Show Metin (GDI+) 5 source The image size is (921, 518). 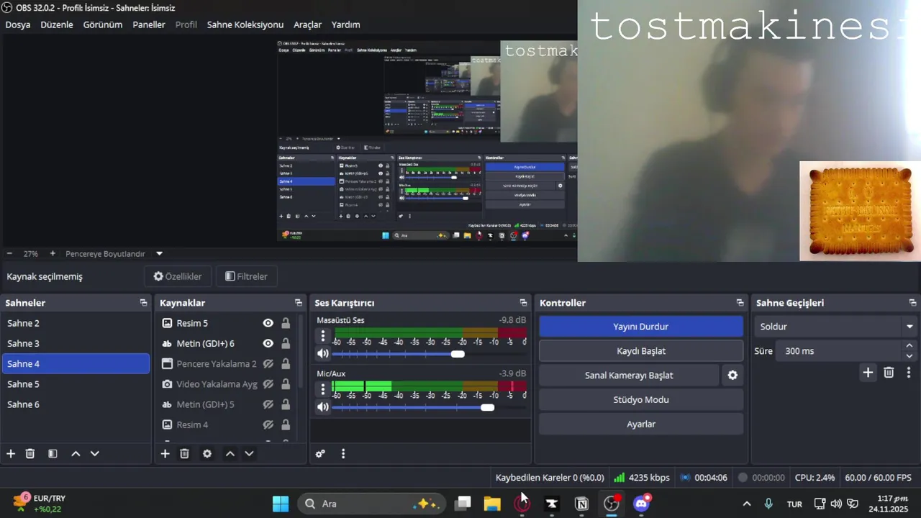point(268,404)
